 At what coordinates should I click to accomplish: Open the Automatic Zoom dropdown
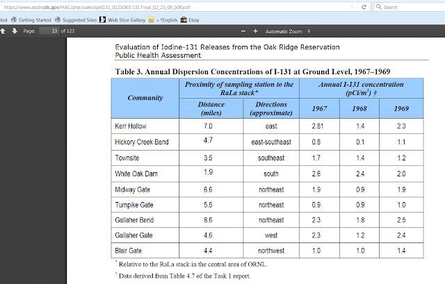(x=288, y=31)
